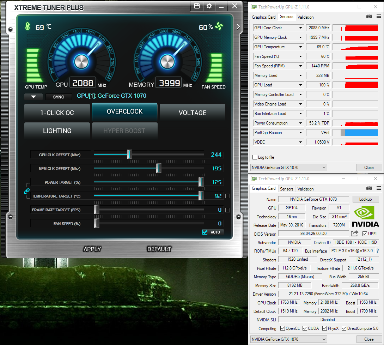Enable Log to file checkbox
The image size is (384, 345).
(255, 157)
